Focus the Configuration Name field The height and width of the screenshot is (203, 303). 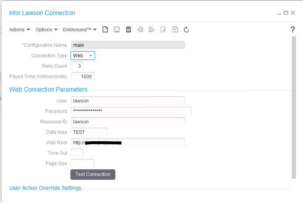[x=128, y=45]
